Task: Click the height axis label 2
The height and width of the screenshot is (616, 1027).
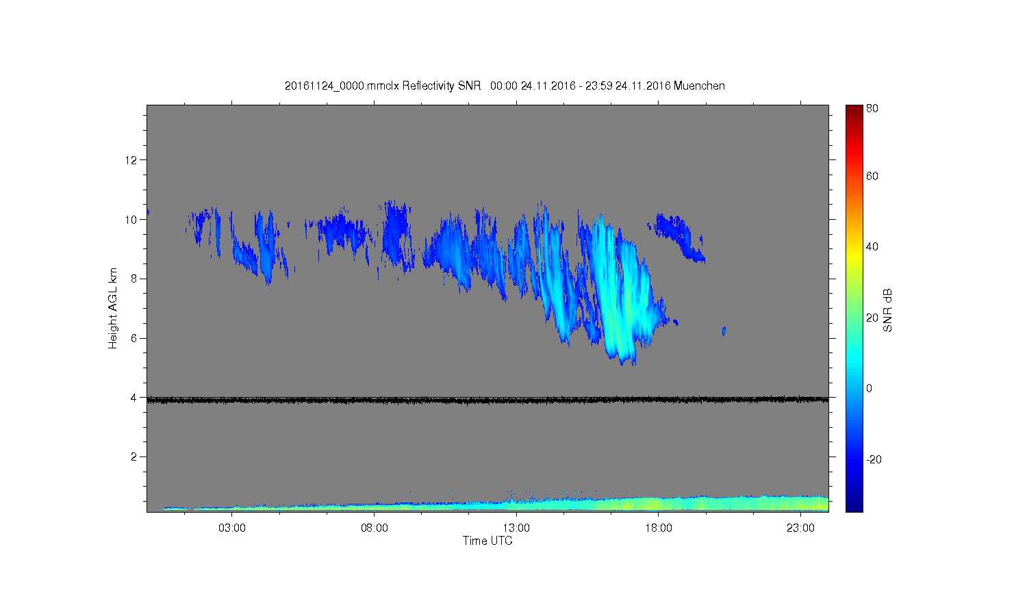Action: coord(134,457)
